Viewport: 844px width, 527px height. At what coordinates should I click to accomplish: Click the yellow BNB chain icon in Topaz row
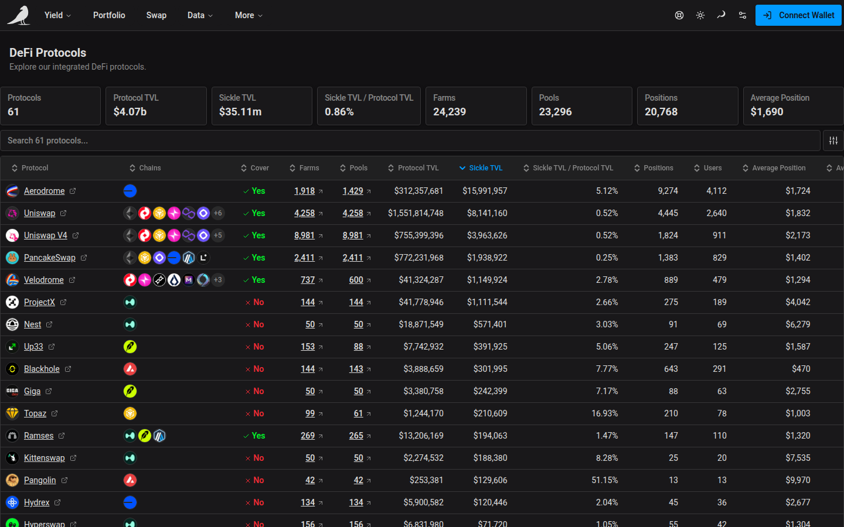tap(130, 413)
